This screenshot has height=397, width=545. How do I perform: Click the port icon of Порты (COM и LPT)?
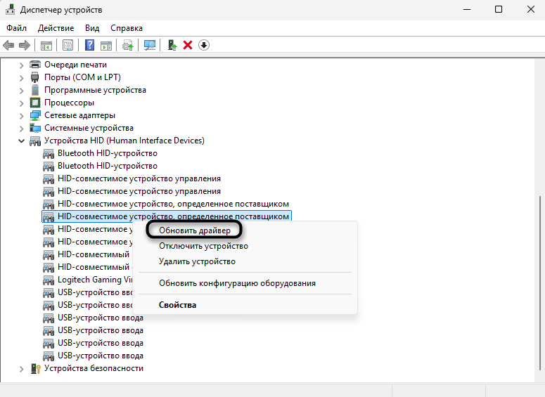35,77
